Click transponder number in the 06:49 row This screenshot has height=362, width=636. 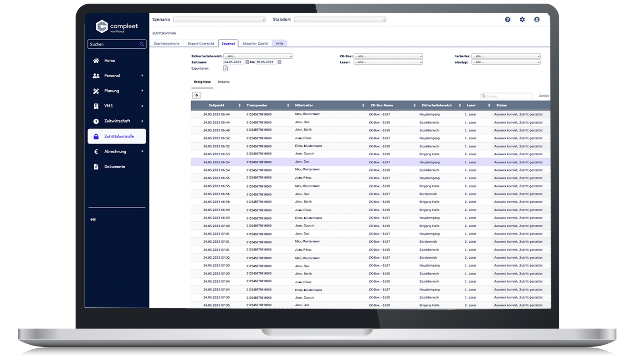[x=259, y=130]
